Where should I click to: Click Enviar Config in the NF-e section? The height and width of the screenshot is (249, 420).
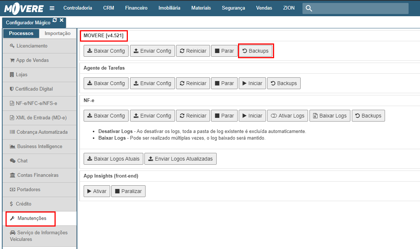click(x=153, y=116)
